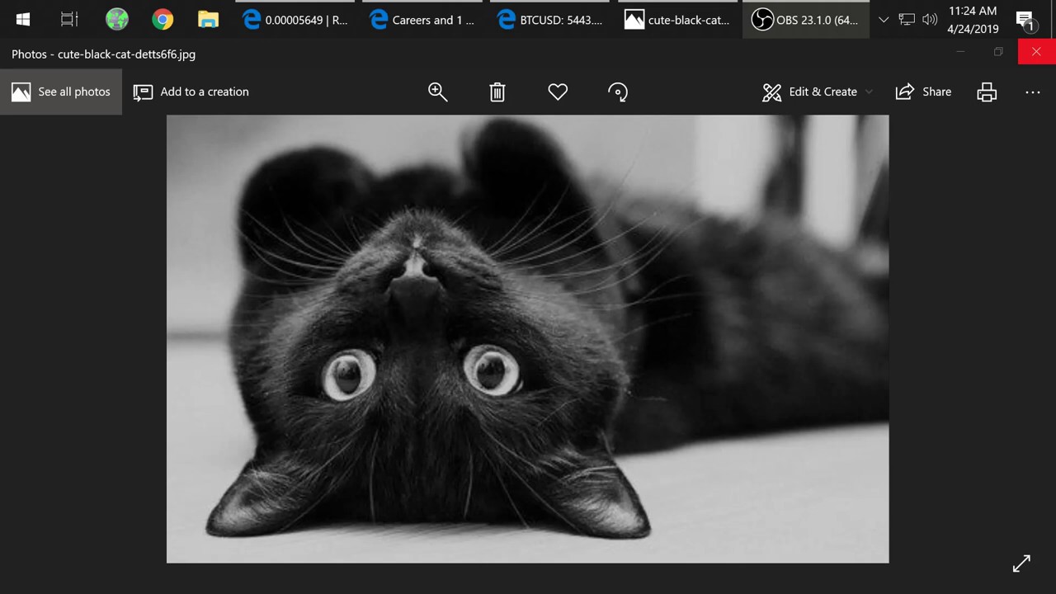Add photo to favorites with heart icon
This screenshot has height=594, width=1056.
(558, 92)
